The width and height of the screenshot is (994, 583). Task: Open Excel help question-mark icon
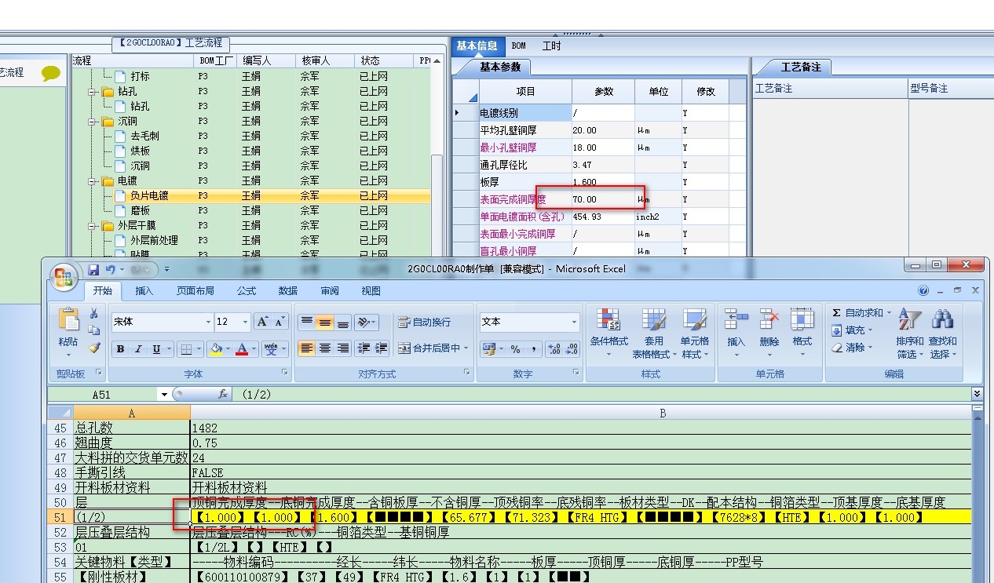coord(923,290)
